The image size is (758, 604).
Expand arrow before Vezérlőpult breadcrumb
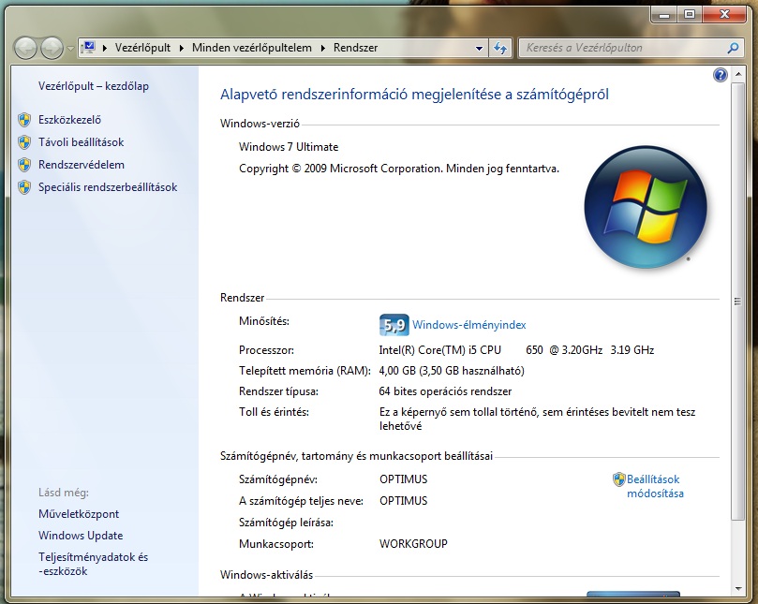[104, 48]
